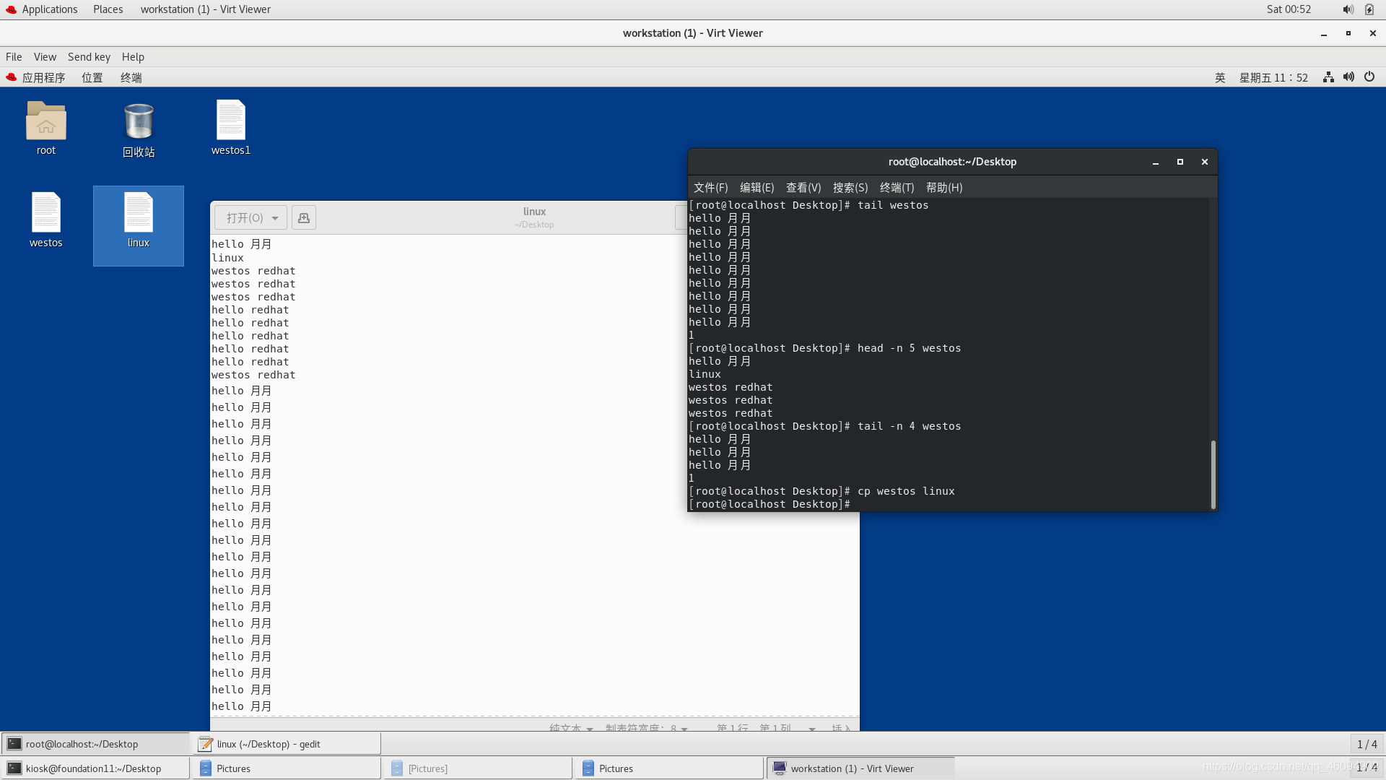Open the 应用程序 applications menu

tap(43, 77)
